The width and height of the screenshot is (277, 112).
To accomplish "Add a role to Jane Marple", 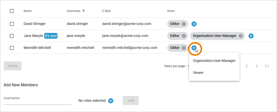I will [x=251, y=36].
